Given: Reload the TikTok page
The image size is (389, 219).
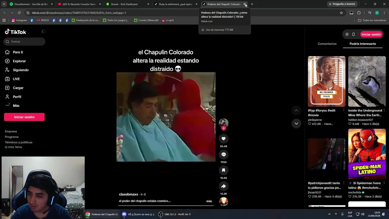Looking at the screenshot, I should click(19, 13).
